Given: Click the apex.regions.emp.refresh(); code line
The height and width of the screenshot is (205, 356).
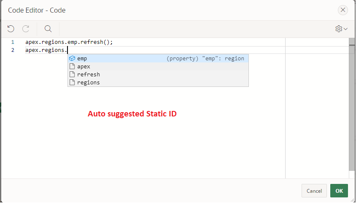Looking at the screenshot, I should click(69, 42).
